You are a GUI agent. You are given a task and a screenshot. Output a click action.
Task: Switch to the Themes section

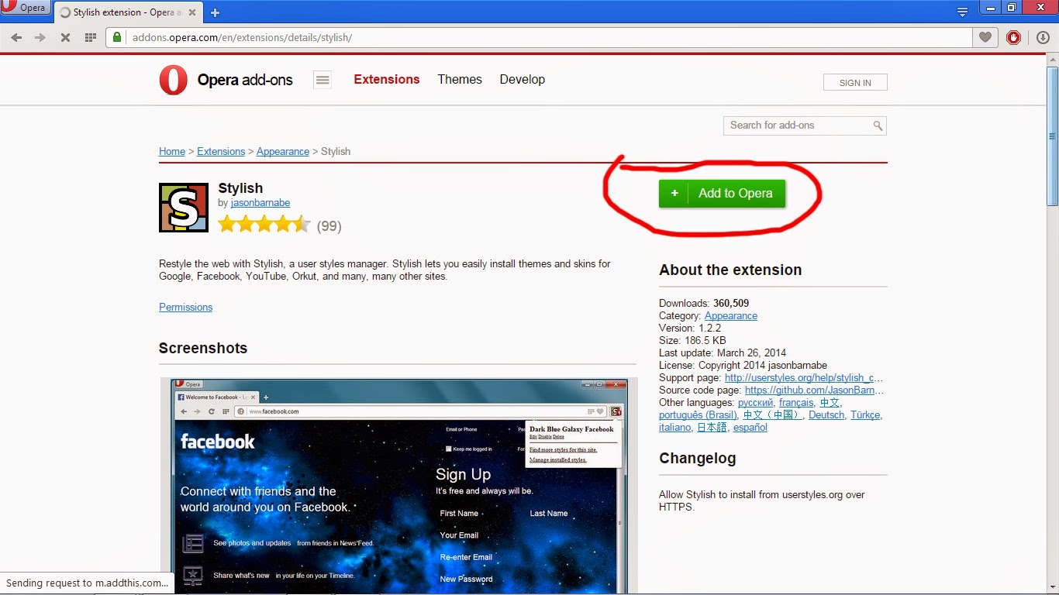point(460,79)
